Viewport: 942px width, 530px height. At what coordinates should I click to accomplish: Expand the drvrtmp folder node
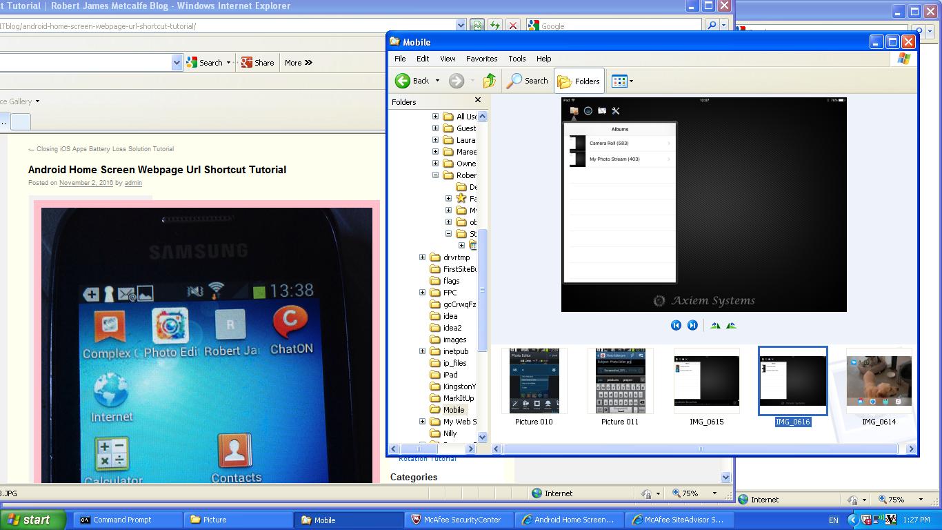422,257
